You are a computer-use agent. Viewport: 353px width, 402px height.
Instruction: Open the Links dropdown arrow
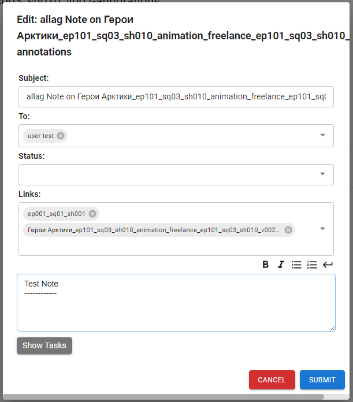(322, 229)
